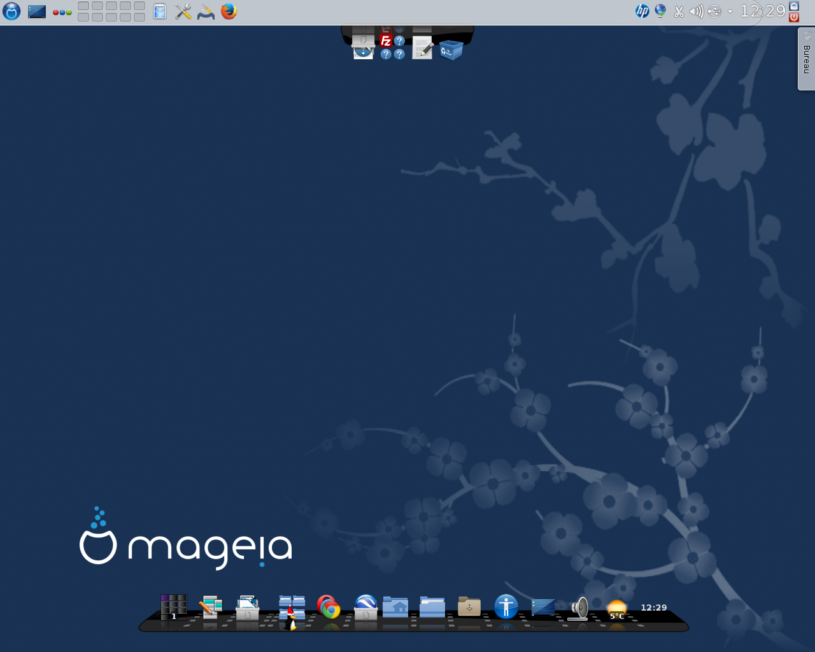Viewport: 815px width, 652px height.
Task: Launch the wrench and screwdriver configuration tool
Action: coord(183,11)
